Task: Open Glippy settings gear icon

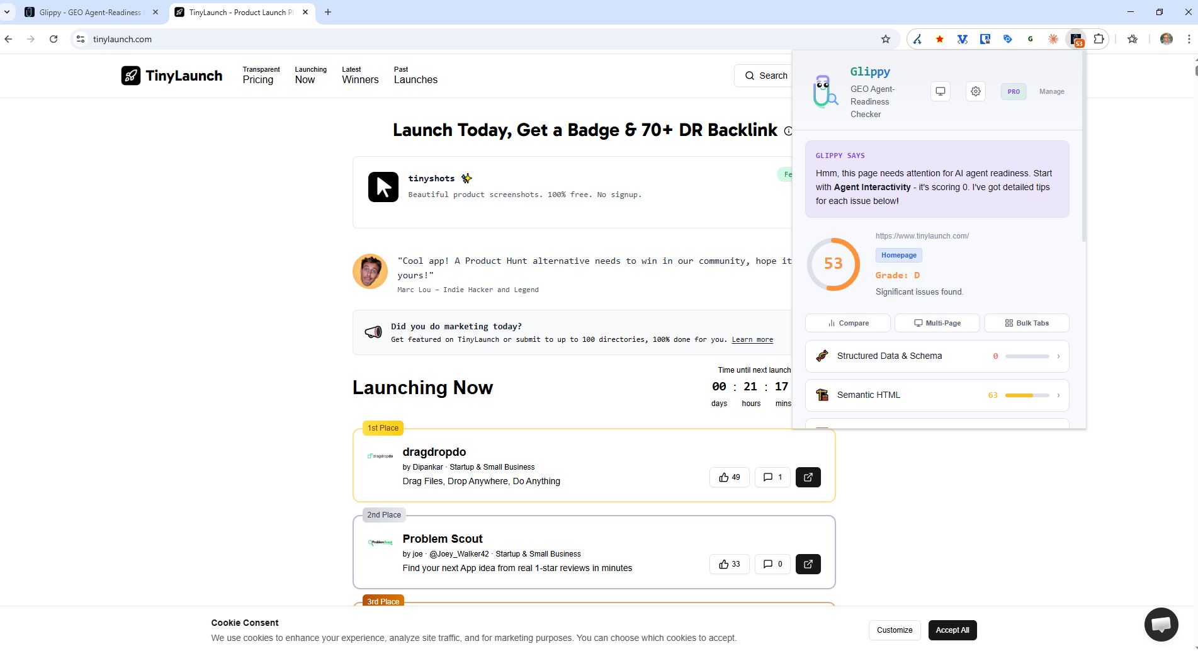Action: [975, 91]
